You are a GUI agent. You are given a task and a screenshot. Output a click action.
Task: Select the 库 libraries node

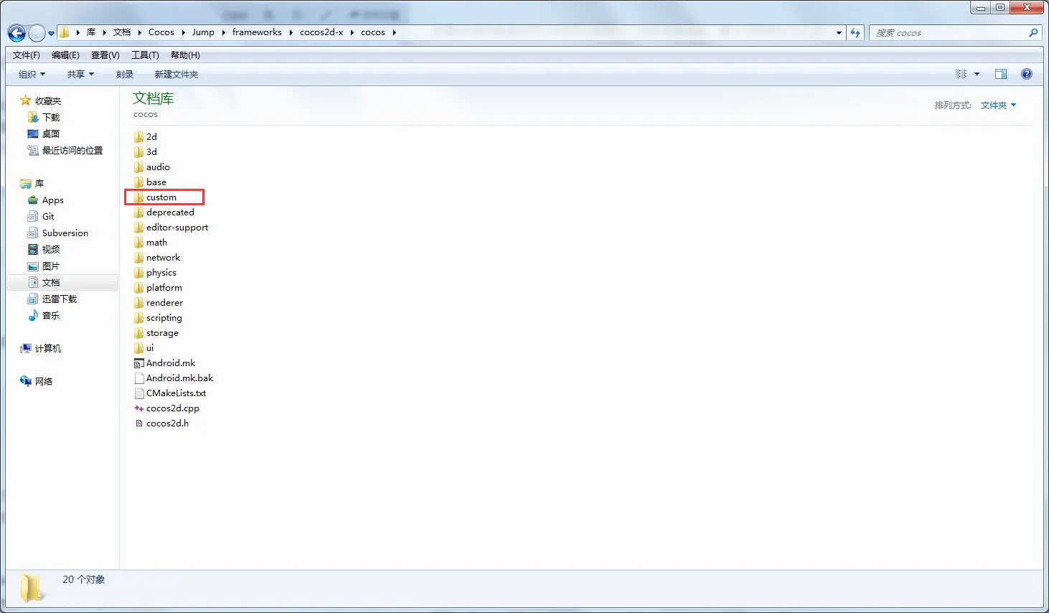coord(32,183)
